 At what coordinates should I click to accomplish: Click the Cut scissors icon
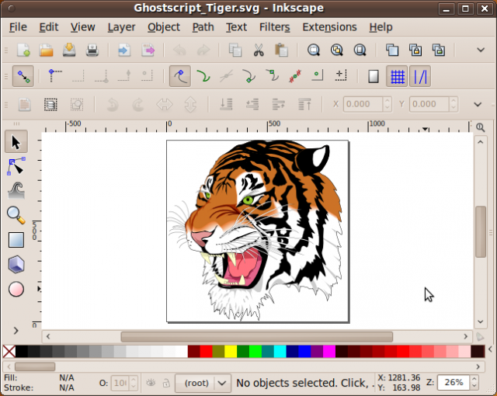(x=259, y=50)
